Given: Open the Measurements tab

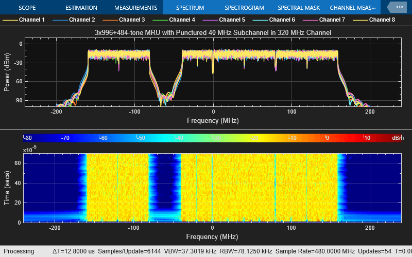Looking at the screenshot, I should [135, 8].
